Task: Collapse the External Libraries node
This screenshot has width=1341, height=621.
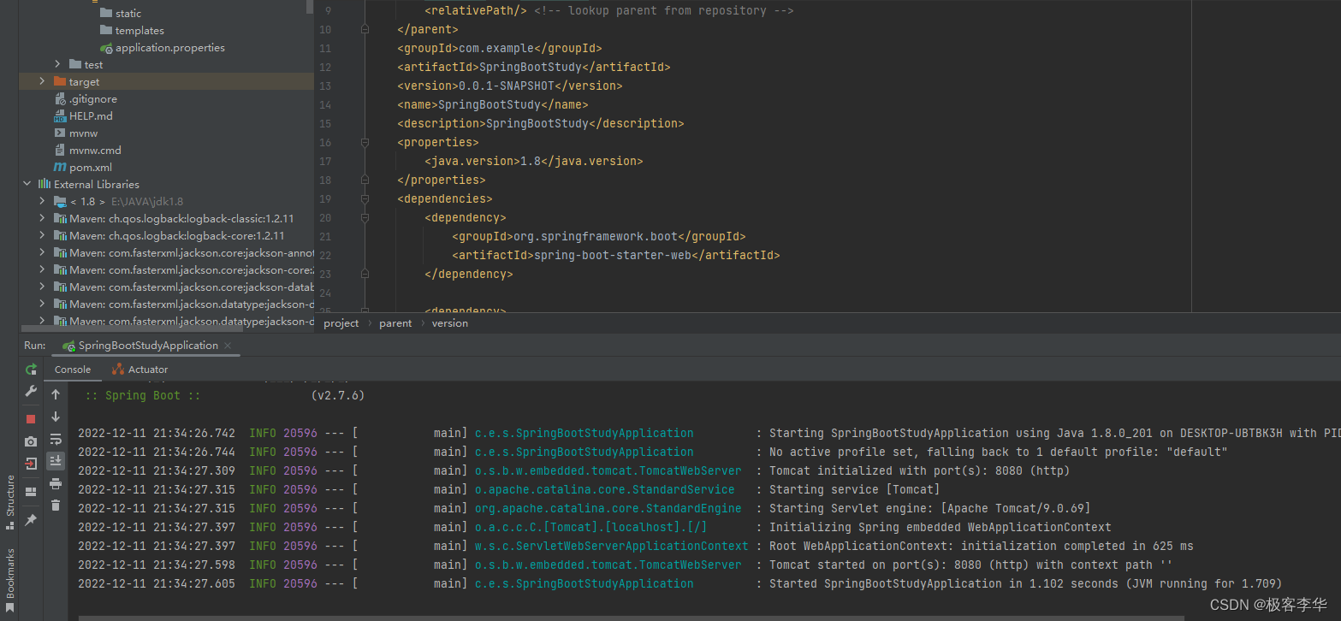Action: pyautogui.click(x=27, y=184)
